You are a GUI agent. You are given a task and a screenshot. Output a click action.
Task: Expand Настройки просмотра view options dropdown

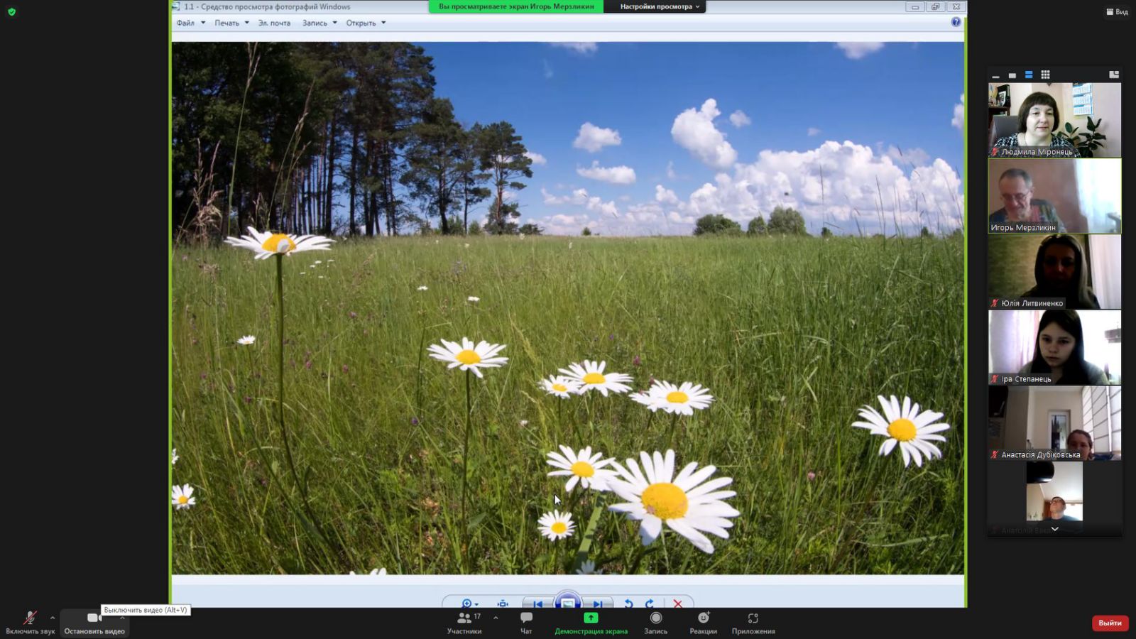pos(660,6)
